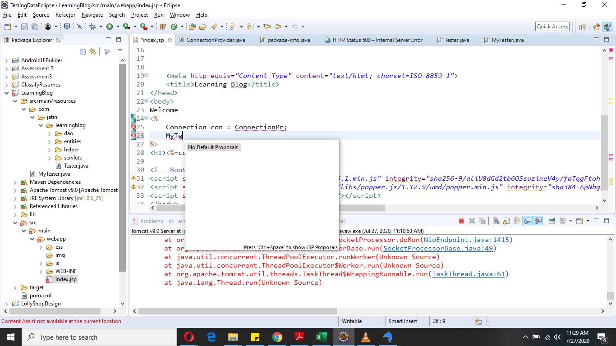Launch the green Run toolbar icon
Image resolution: width=616 pixels, height=346 pixels.
click(x=109, y=27)
